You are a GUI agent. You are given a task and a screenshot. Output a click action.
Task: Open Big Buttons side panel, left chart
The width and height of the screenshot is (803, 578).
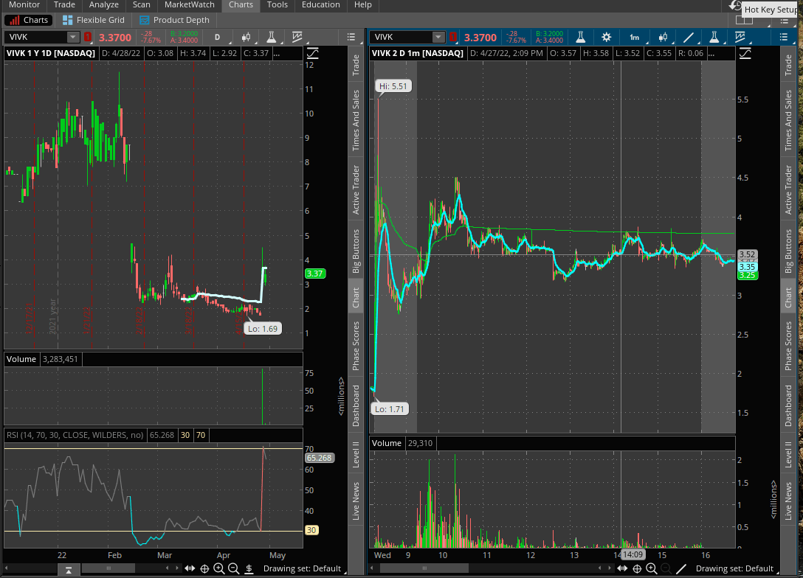point(356,251)
